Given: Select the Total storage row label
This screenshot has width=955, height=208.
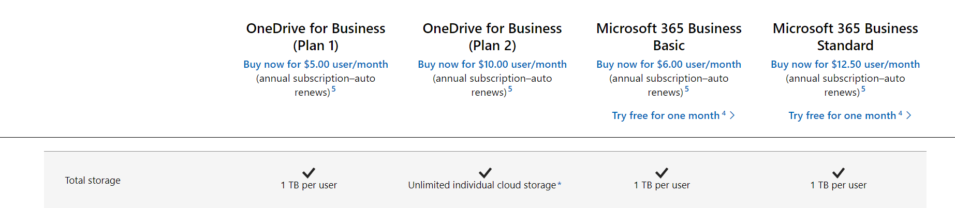Looking at the screenshot, I should point(93,180).
